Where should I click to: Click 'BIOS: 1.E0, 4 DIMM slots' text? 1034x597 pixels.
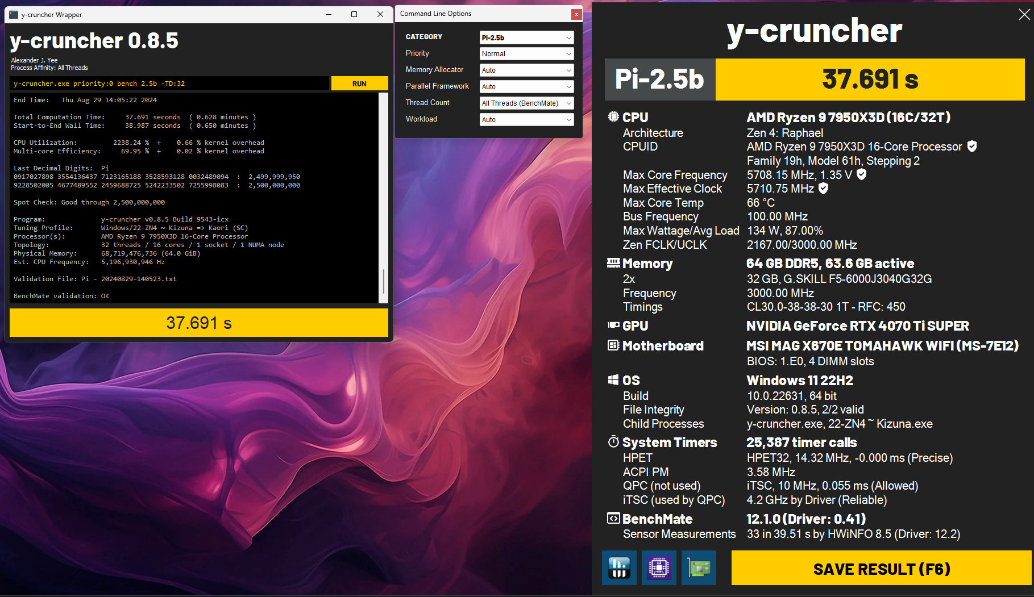tap(810, 361)
